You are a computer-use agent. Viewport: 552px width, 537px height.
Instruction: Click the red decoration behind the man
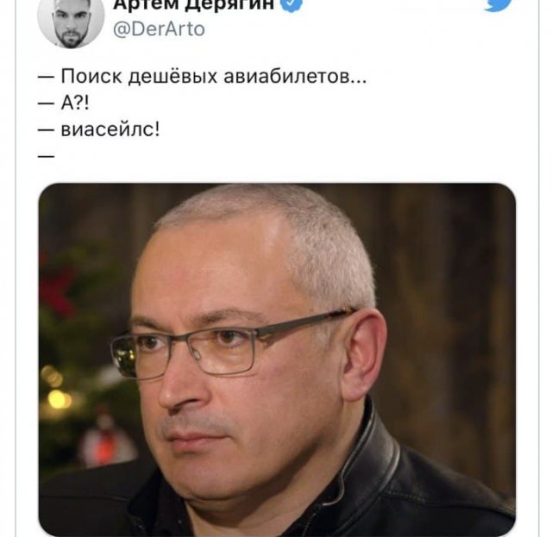click(56, 287)
